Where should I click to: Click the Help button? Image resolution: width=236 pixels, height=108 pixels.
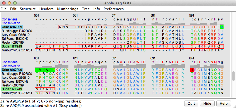[223, 103]
